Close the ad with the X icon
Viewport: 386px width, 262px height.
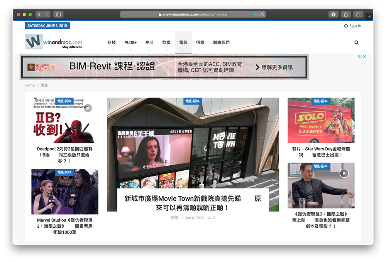click(x=364, y=57)
